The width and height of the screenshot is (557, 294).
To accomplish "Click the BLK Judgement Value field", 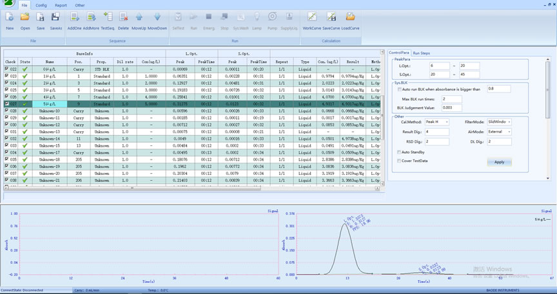I will point(452,108).
